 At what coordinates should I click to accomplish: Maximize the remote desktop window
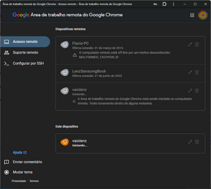[x=195, y=4]
